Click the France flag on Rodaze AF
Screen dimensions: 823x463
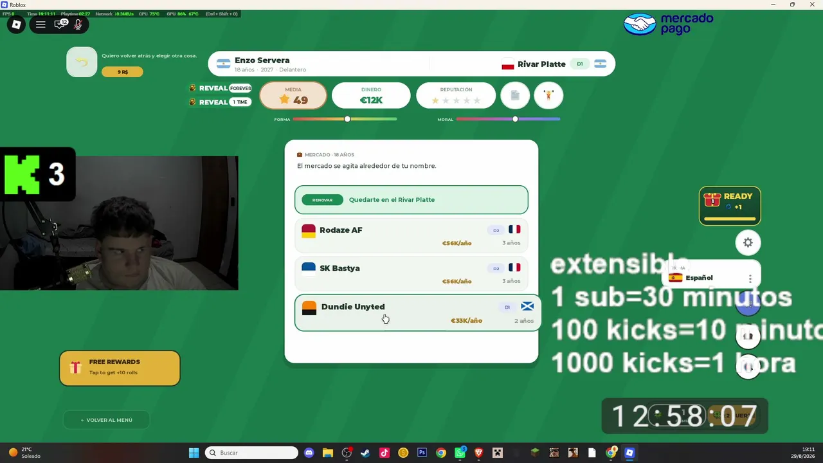pyautogui.click(x=514, y=230)
